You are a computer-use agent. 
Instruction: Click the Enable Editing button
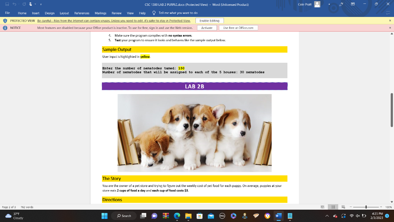[x=210, y=20]
